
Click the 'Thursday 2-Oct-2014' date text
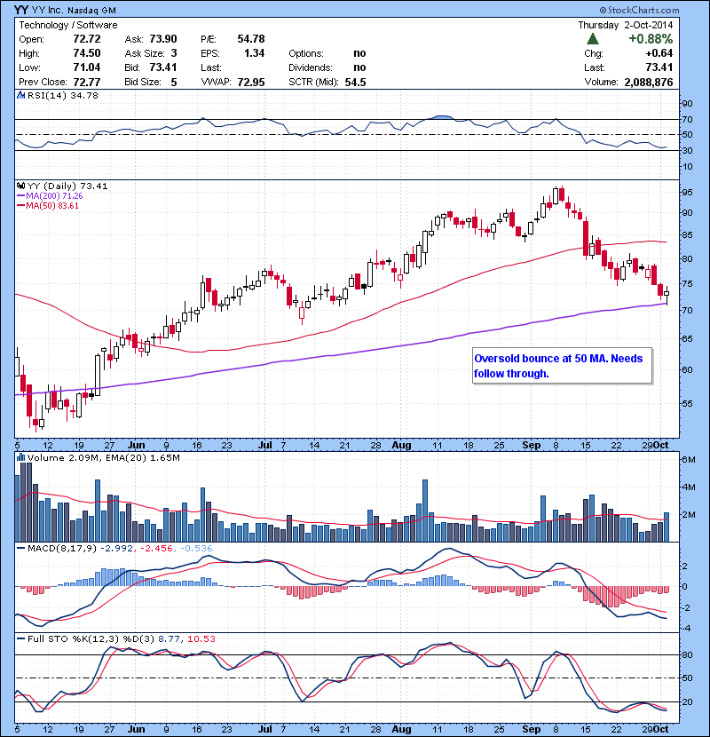(626, 25)
